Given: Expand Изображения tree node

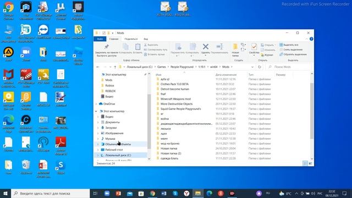Looking at the screenshot, I should click(98, 133).
